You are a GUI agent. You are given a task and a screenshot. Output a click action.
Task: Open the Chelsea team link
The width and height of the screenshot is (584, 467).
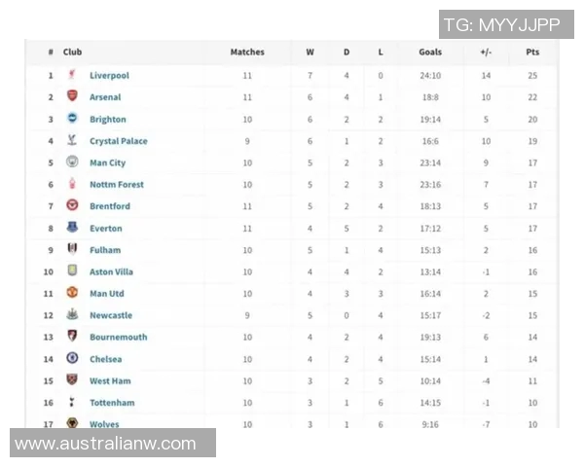pyautogui.click(x=105, y=359)
